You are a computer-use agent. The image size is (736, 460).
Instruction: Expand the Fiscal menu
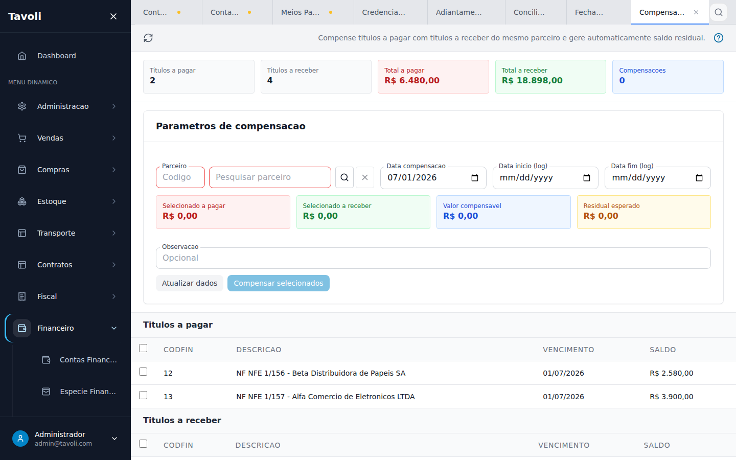(x=114, y=296)
